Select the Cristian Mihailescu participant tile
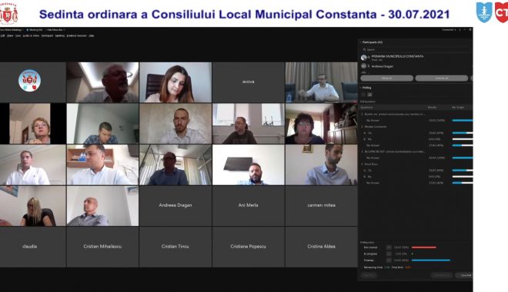 [x=102, y=247]
